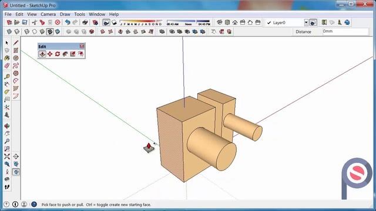Adjust the shadow date month slider

point(141,23)
